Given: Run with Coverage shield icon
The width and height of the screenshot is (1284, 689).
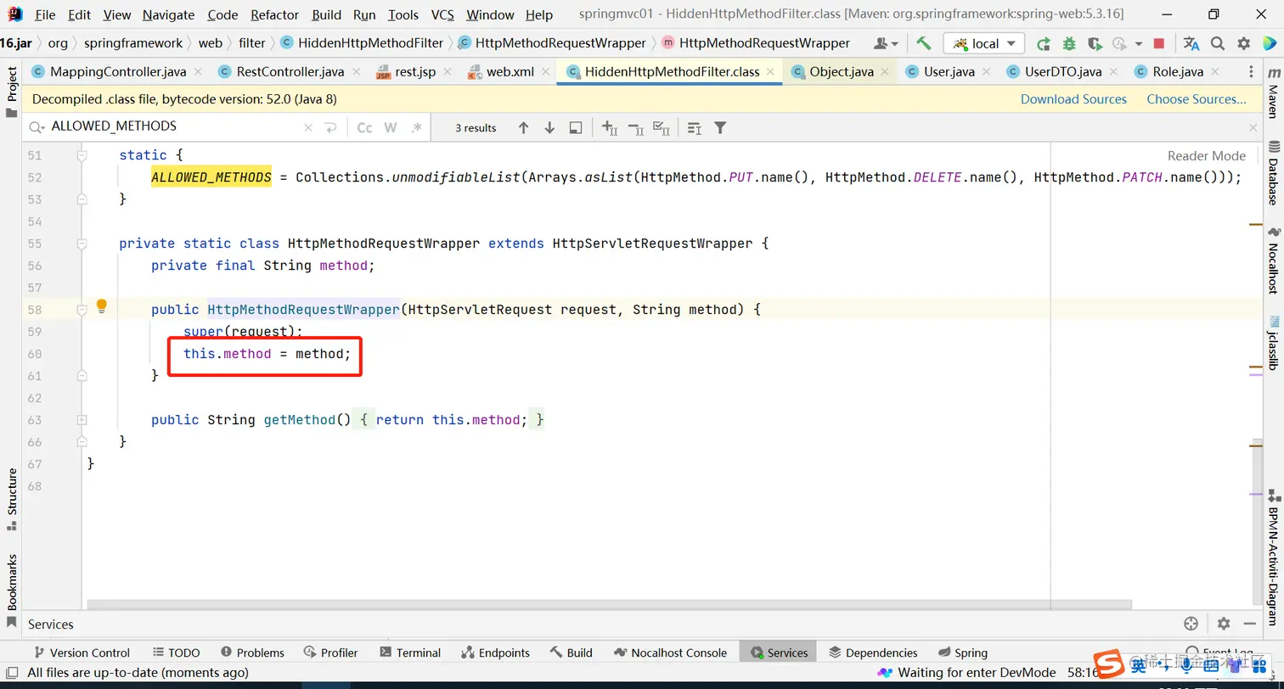Looking at the screenshot, I should coord(1095,43).
